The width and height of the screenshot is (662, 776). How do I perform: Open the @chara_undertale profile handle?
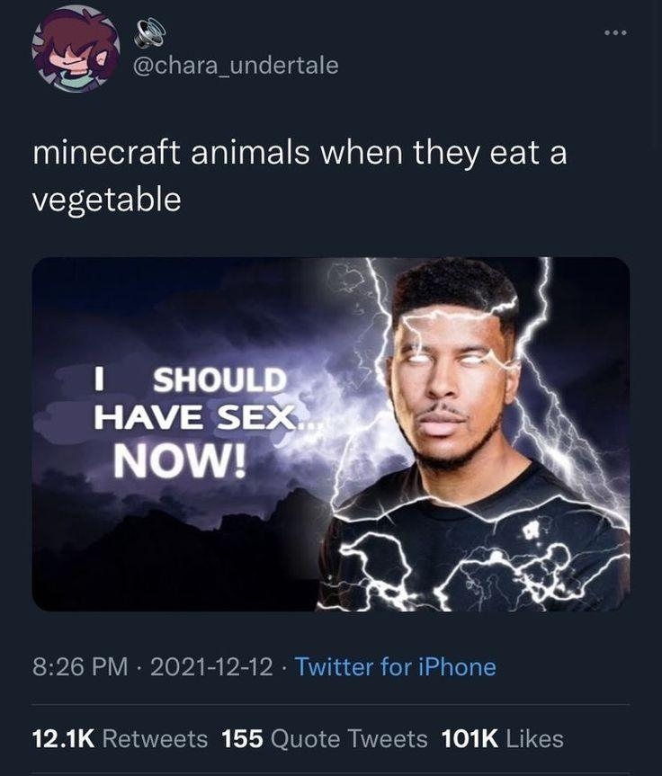tap(236, 66)
